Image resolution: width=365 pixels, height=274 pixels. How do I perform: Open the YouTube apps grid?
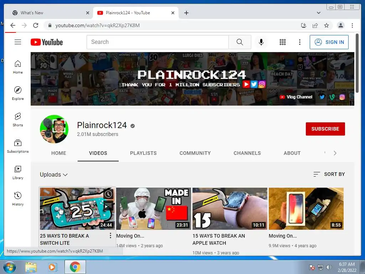[x=283, y=42]
